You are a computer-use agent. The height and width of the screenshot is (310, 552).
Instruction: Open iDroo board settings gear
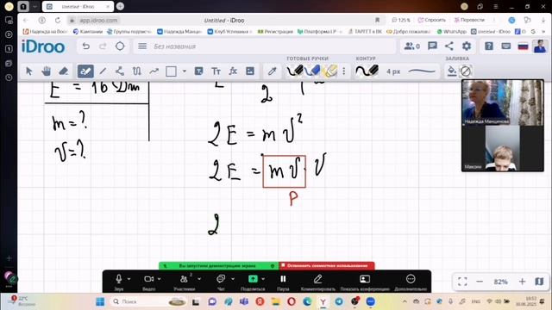point(467,46)
